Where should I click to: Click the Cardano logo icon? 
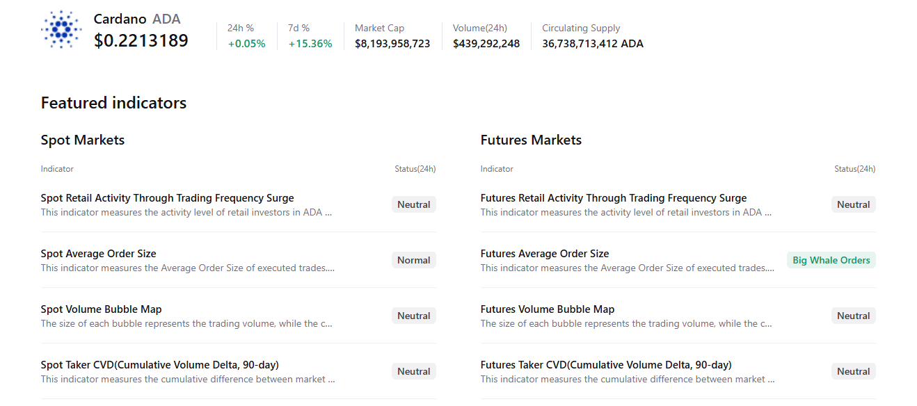click(x=62, y=30)
